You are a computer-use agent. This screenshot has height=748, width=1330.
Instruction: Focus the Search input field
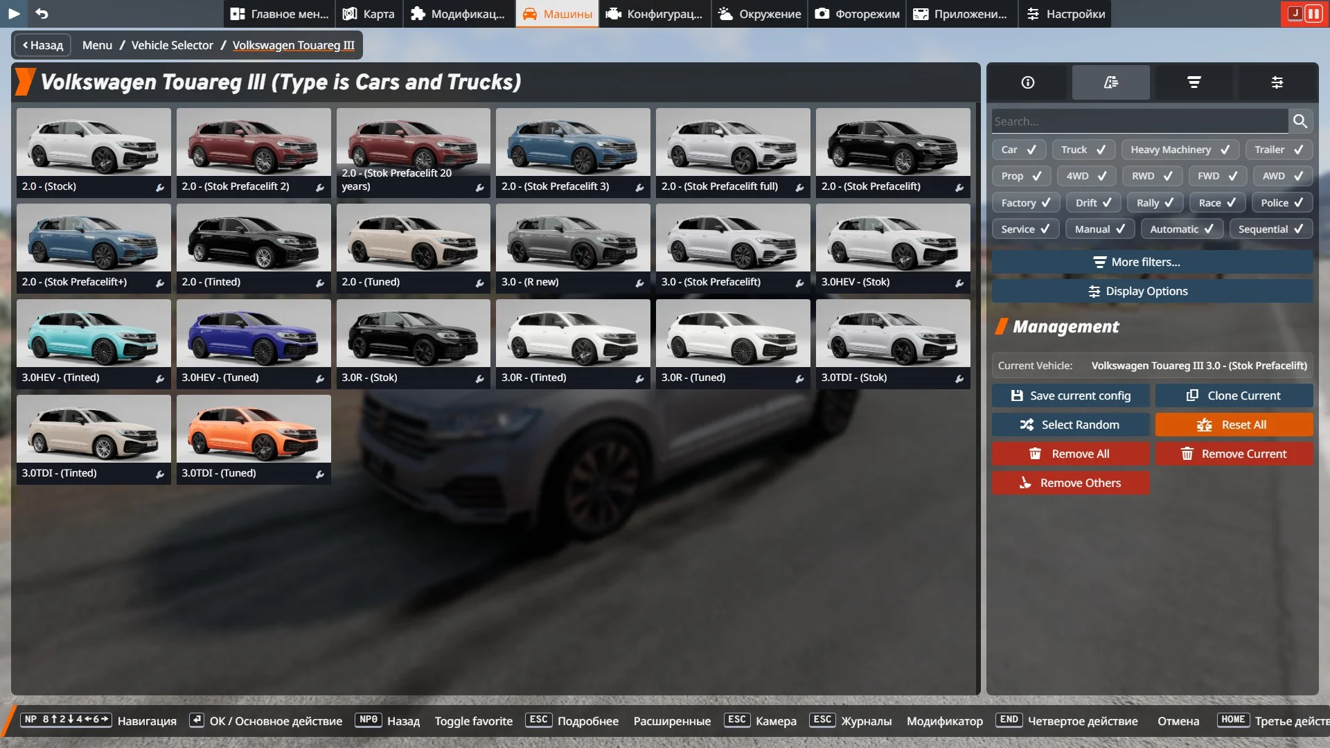1140,121
